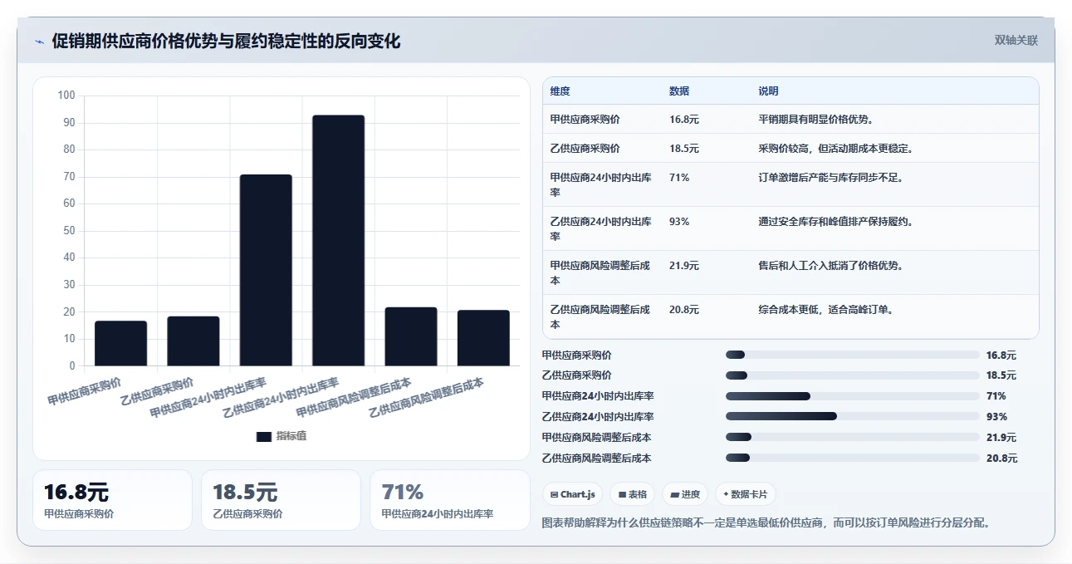The width and height of the screenshot is (1072, 564).
Task: Click the 甲供应商采购价 x-axis label on chart
Action: [85, 390]
